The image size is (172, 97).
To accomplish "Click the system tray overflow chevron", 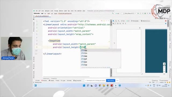I will coord(146,85).
